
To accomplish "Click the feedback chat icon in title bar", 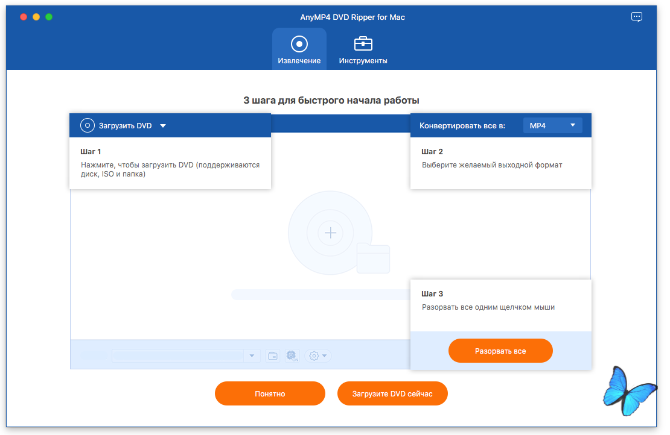I will 637,17.
